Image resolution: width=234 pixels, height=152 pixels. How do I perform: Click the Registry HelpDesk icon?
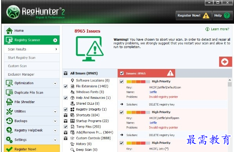(x=9, y=130)
